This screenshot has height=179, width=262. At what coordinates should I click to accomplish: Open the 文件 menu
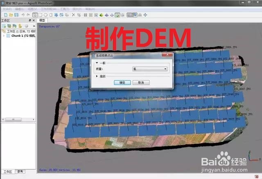click(x=7, y=9)
